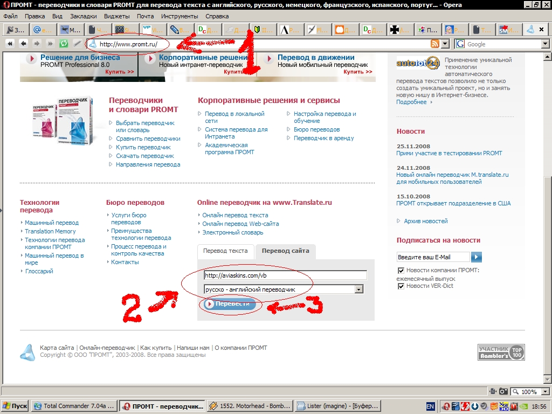Click 'Перевод в движении' banner heading
Image resolution: width=552 pixels, height=414 pixels.
click(316, 57)
